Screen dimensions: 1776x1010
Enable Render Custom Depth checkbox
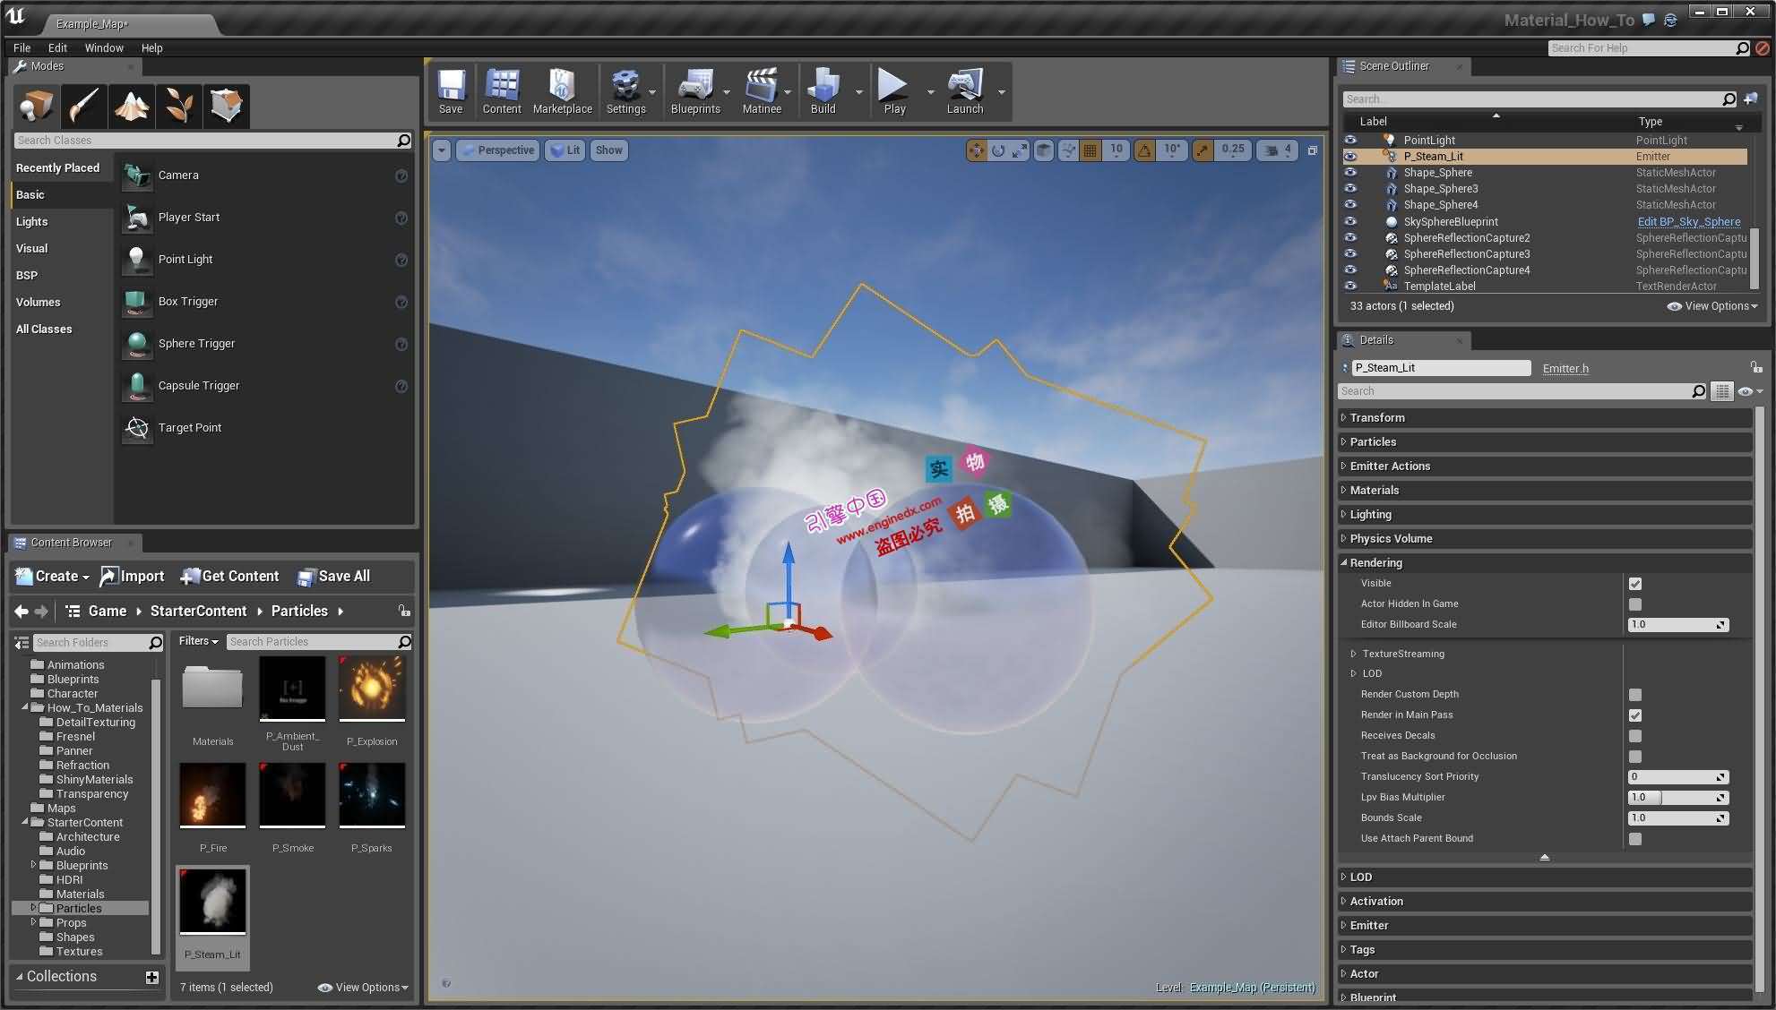(1635, 695)
